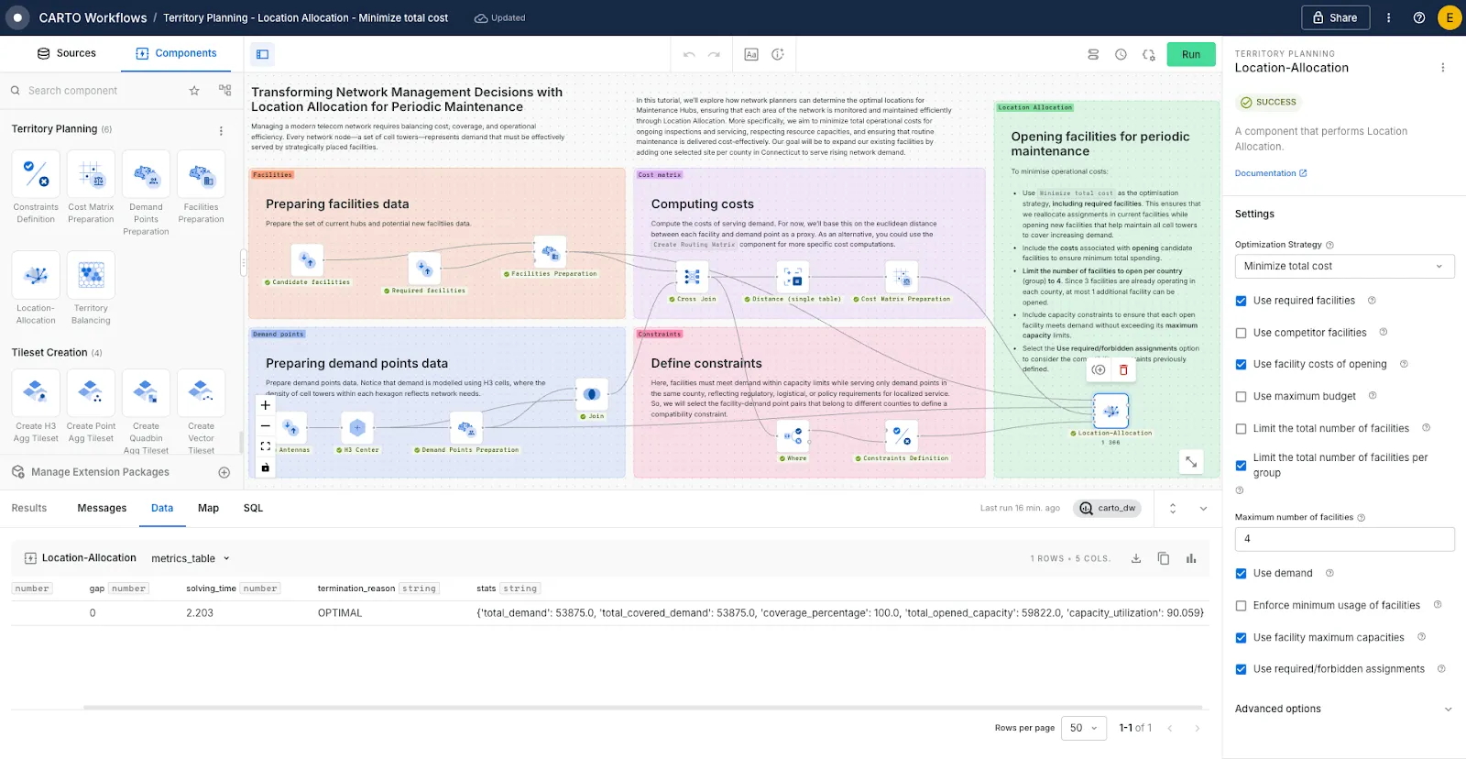1466x759 pixels.
Task: Click the horizontal scrollbar in results table
Action: pos(641,707)
